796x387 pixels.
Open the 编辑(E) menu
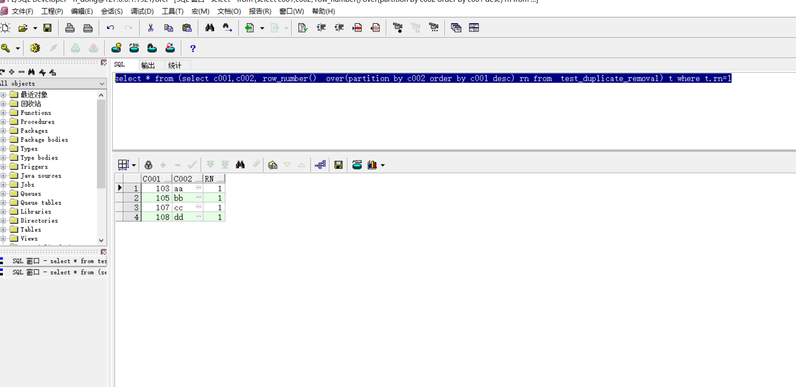coord(82,11)
